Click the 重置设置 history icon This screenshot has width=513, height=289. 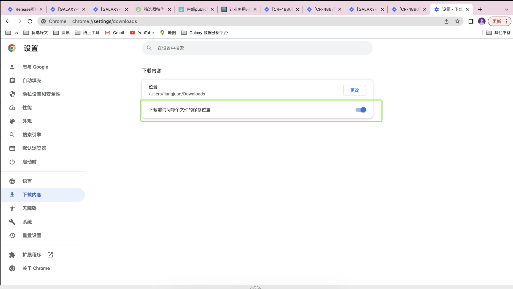tap(12, 235)
